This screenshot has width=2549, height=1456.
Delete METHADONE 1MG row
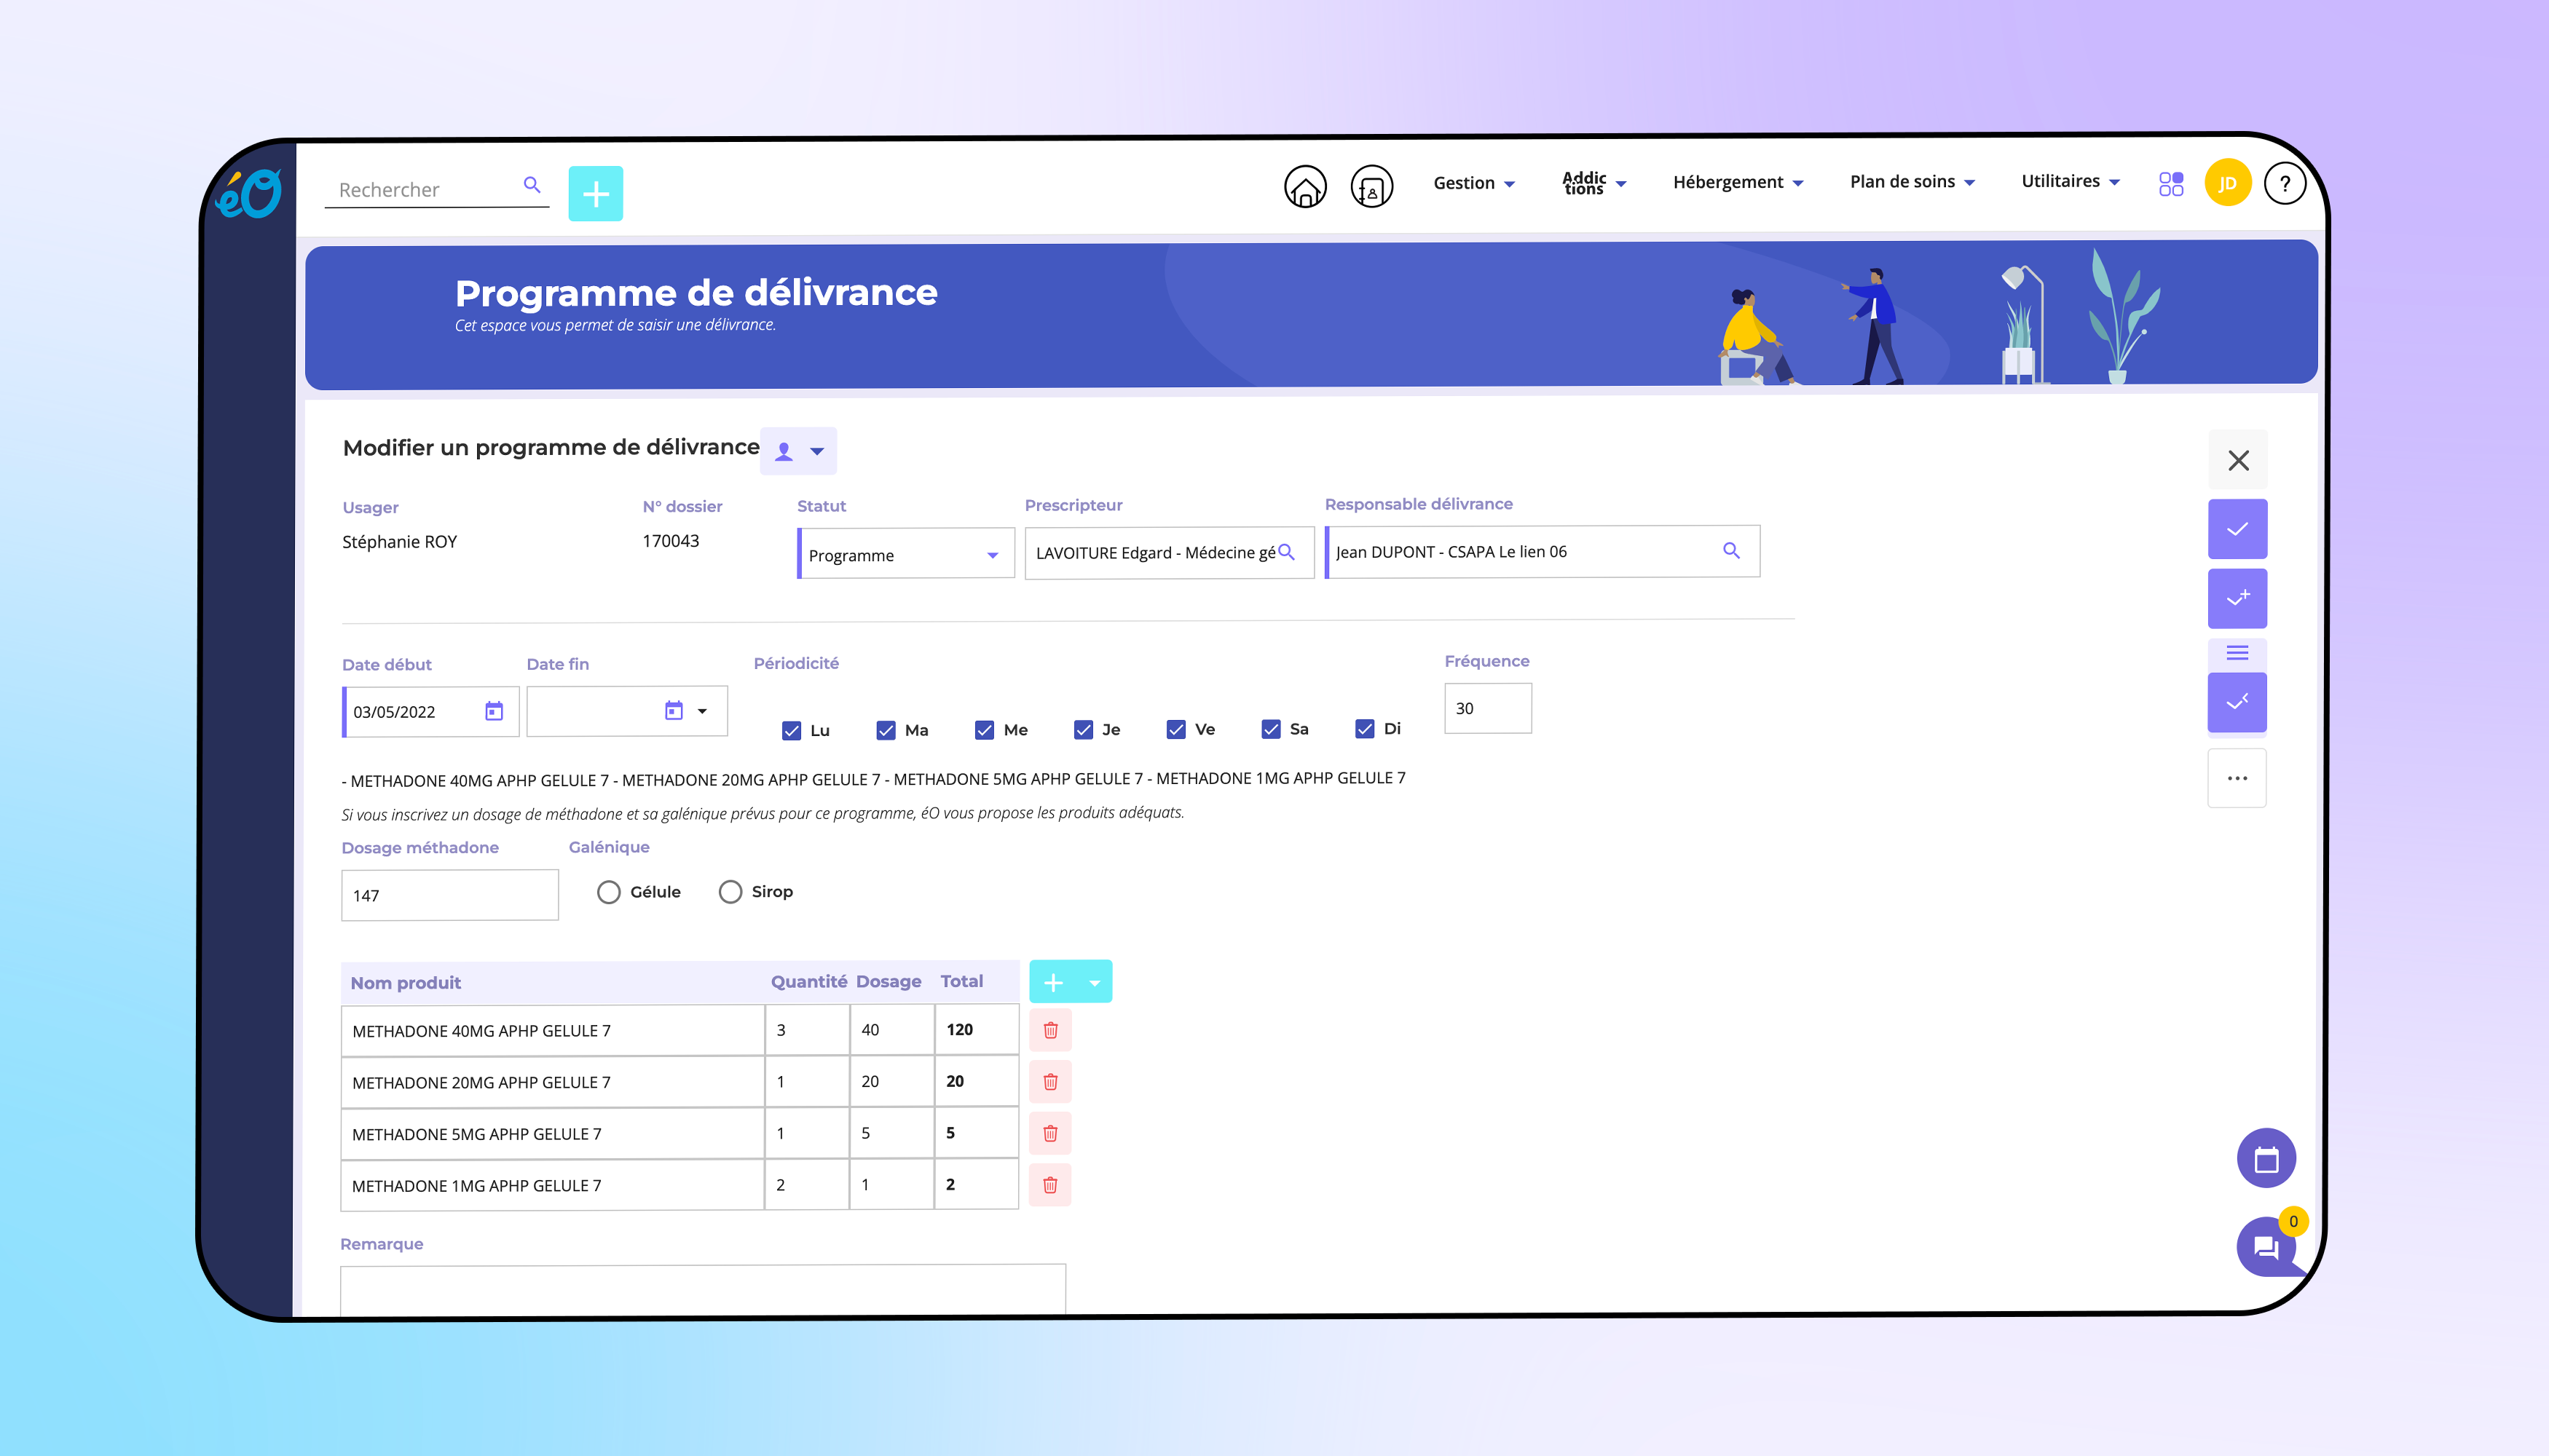point(1050,1185)
